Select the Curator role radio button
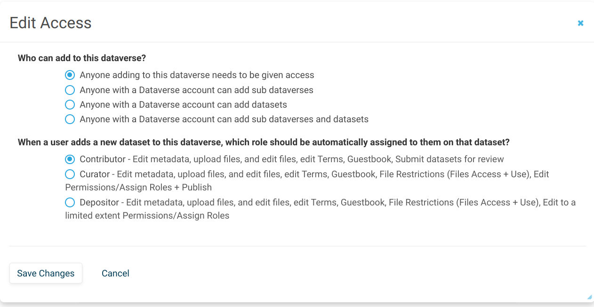The height and width of the screenshot is (307, 594). point(70,174)
